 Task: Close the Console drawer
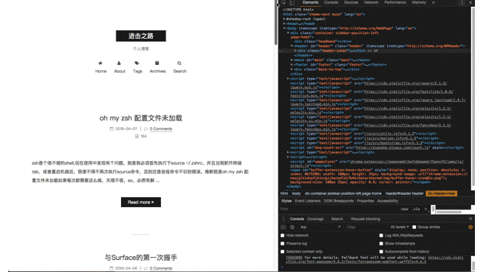point(470,218)
